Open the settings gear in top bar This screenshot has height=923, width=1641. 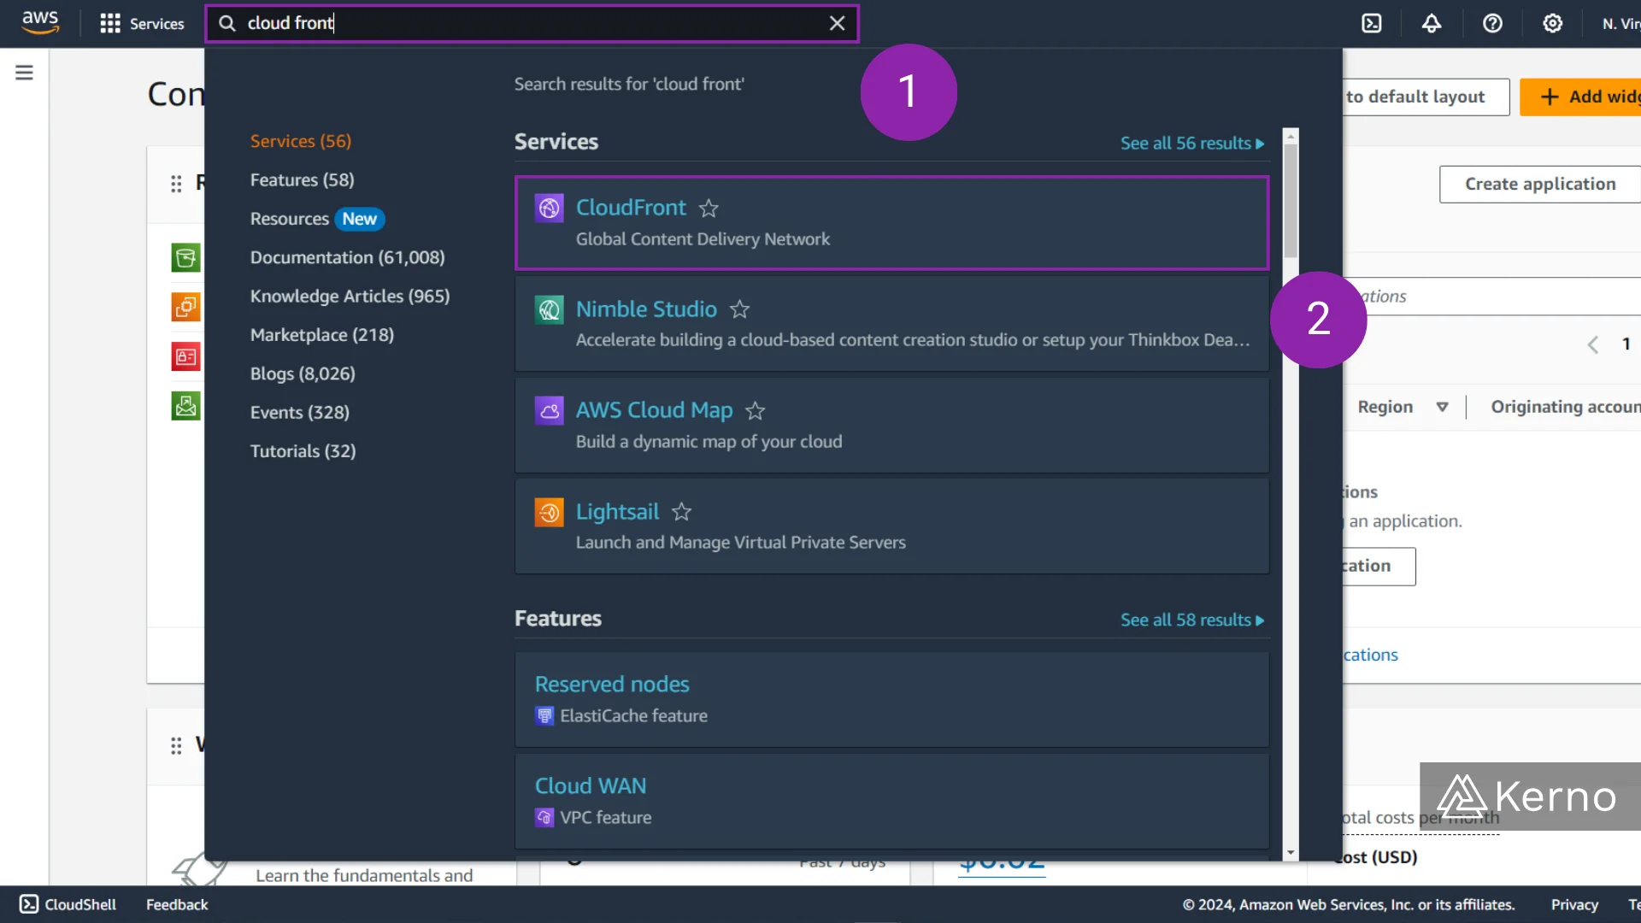point(1552,24)
